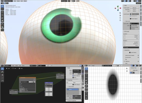Select the Rotate tool in 3D viewport toolbar

(x=2, y=15)
